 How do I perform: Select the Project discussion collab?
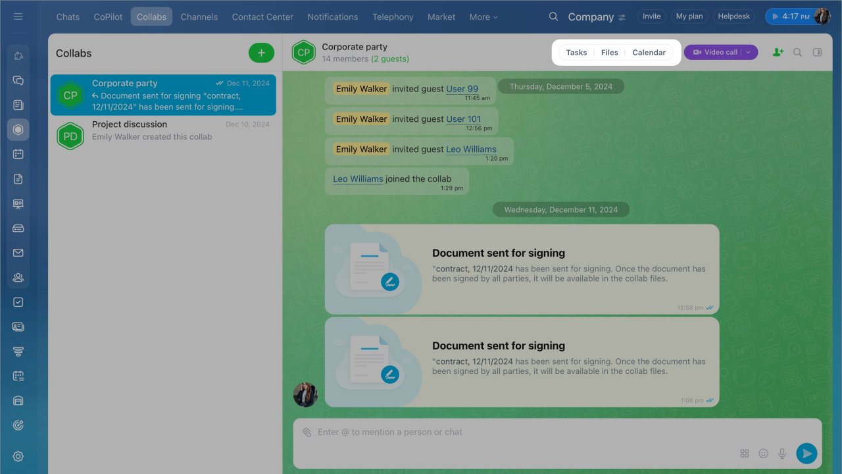click(x=163, y=130)
